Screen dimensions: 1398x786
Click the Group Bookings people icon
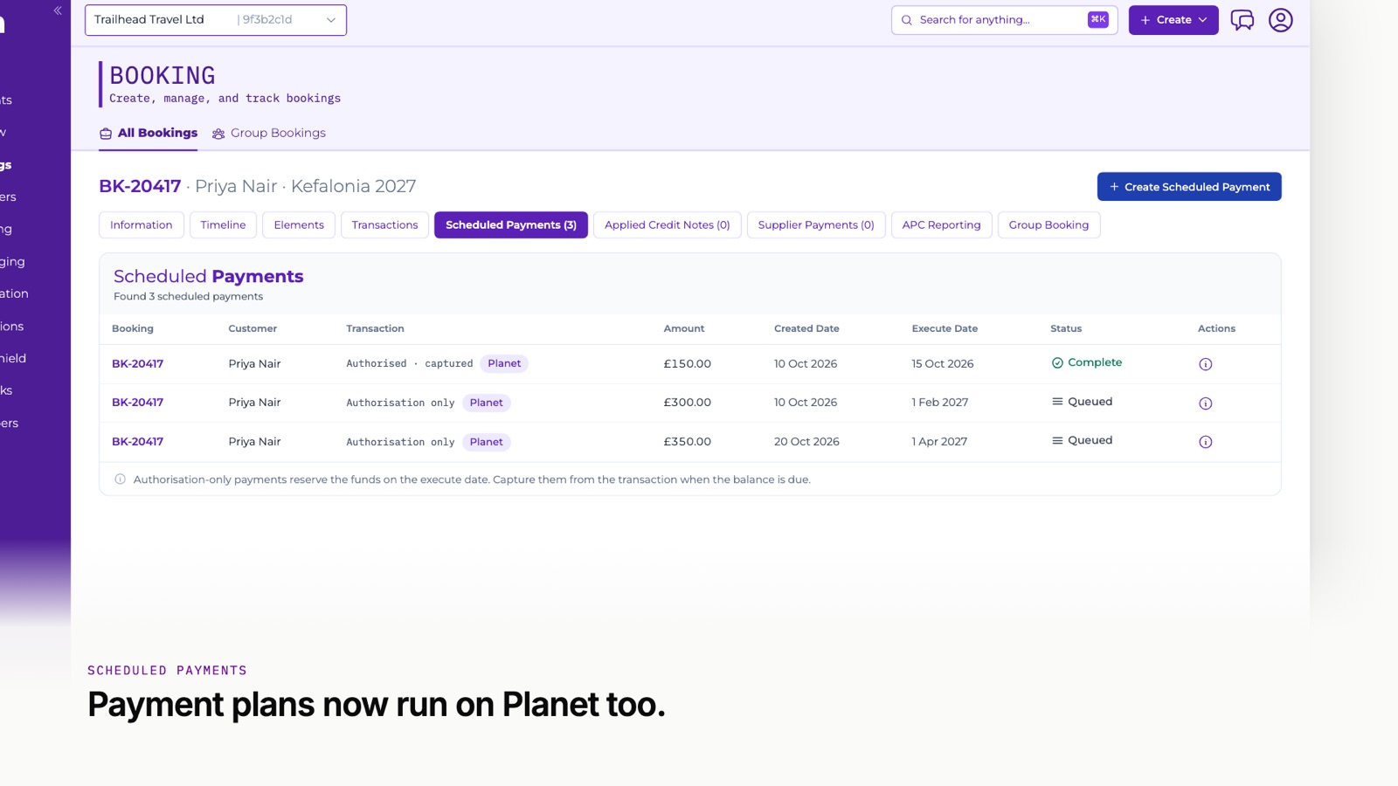(x=218, y=134)
